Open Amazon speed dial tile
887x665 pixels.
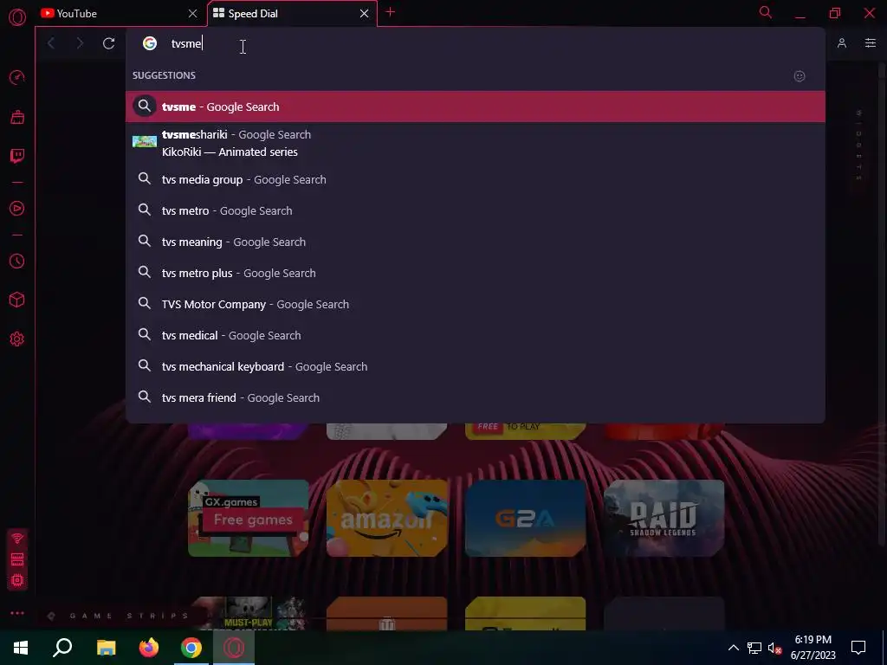387,518
